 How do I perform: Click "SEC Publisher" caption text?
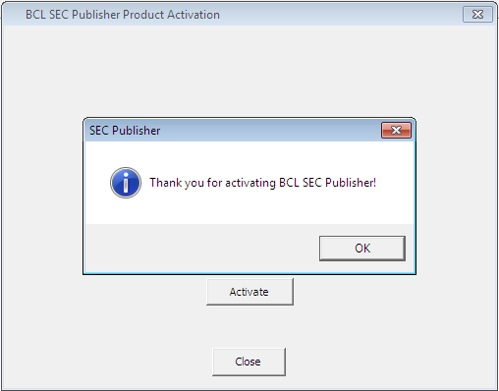125,131
